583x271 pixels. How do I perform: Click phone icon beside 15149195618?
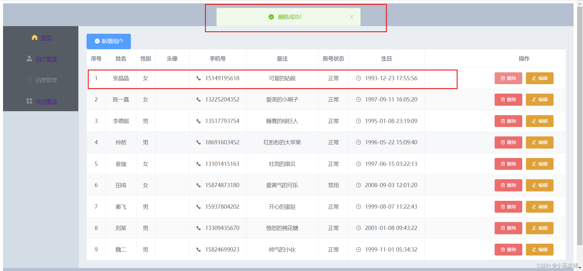[199, 78]
